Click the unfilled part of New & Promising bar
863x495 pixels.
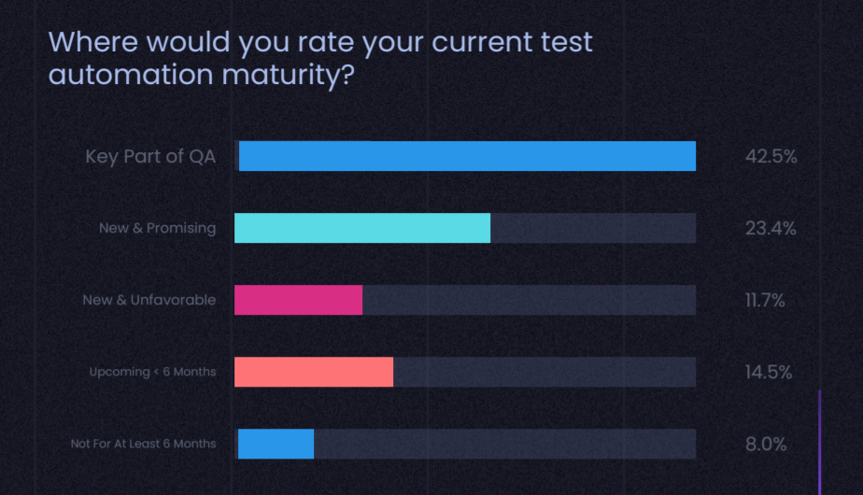pos(593,228)
